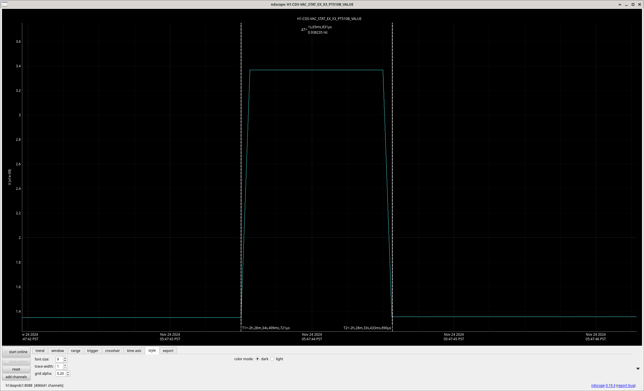644x391 pixels.
Task: Minimize the ndscope window
Action: 626,5
